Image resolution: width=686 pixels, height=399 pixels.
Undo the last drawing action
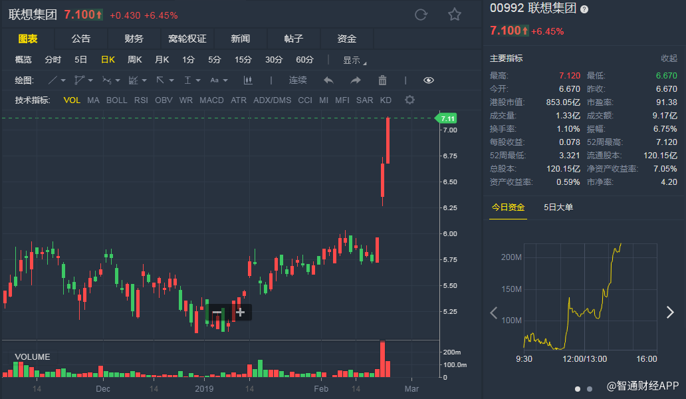[x=328, y=80]
